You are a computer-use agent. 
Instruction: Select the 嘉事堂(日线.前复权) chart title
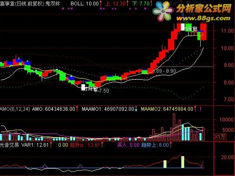[x=22, y=3]
